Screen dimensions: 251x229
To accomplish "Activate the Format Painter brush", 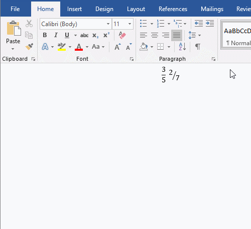I will [29, 47].
